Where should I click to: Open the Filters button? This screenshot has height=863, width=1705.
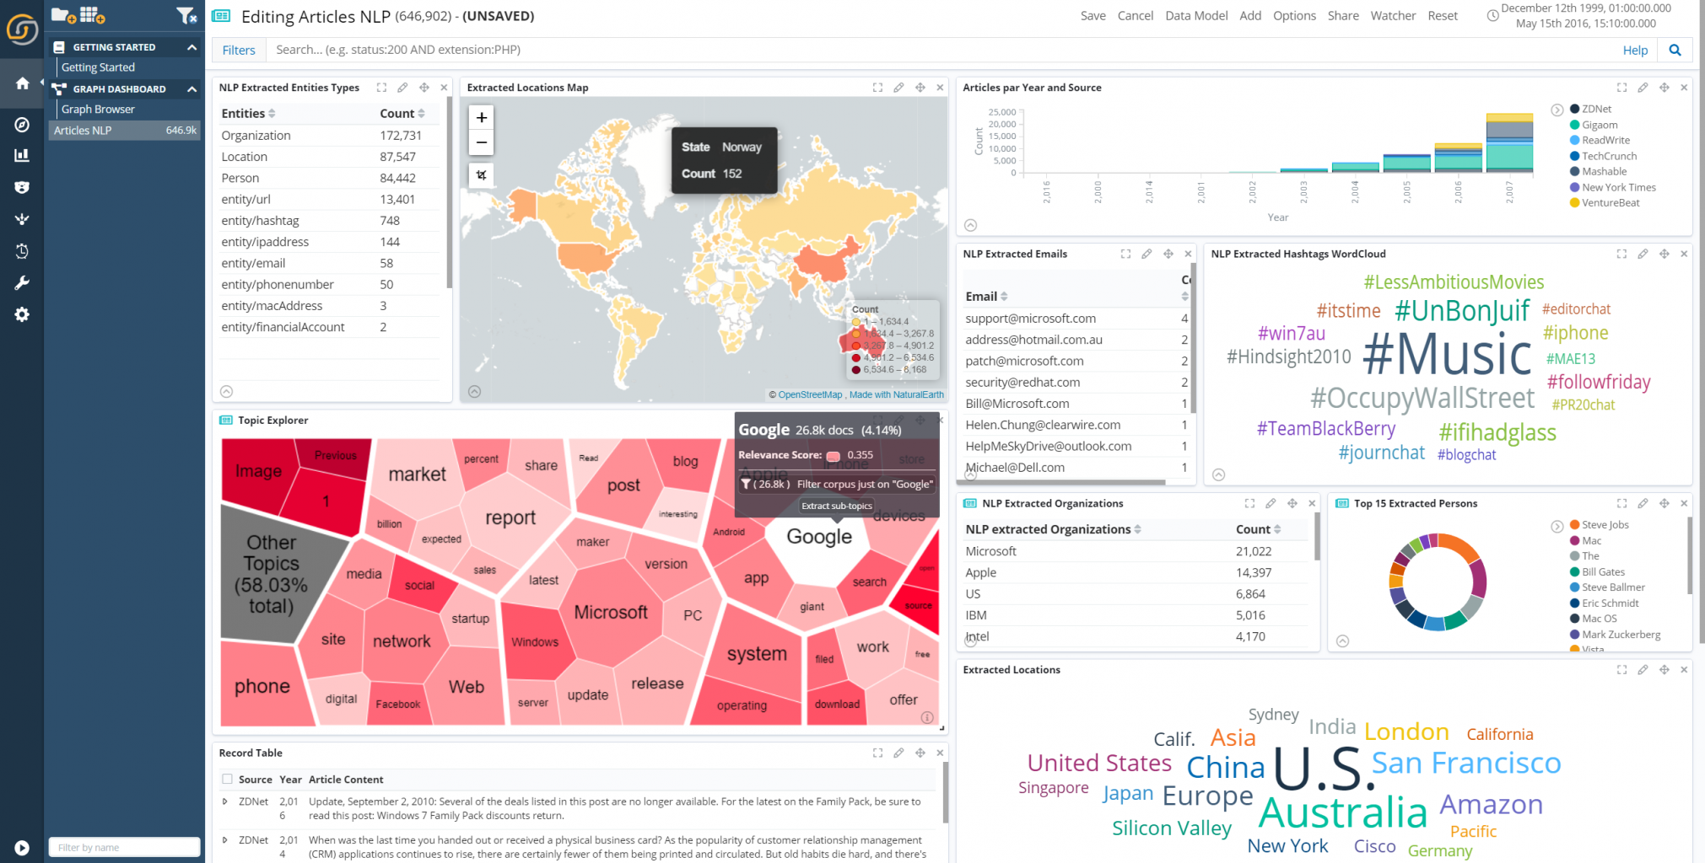pos(239,50)
